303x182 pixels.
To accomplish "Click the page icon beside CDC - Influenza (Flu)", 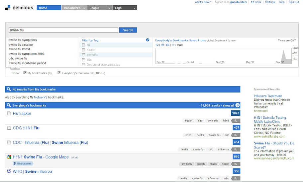I will tap(9, 143).
